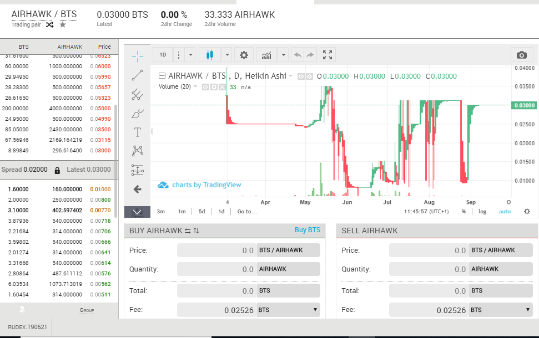Click the Go to... date link
Image resolution: width=539 pixels, height=338 pixels.
pos(247,211)
